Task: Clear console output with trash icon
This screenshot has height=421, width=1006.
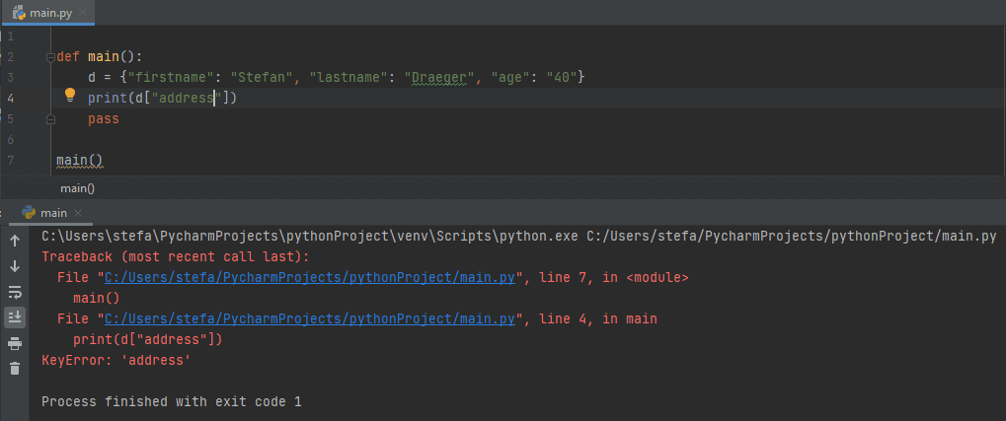Action: coord(15,369)
